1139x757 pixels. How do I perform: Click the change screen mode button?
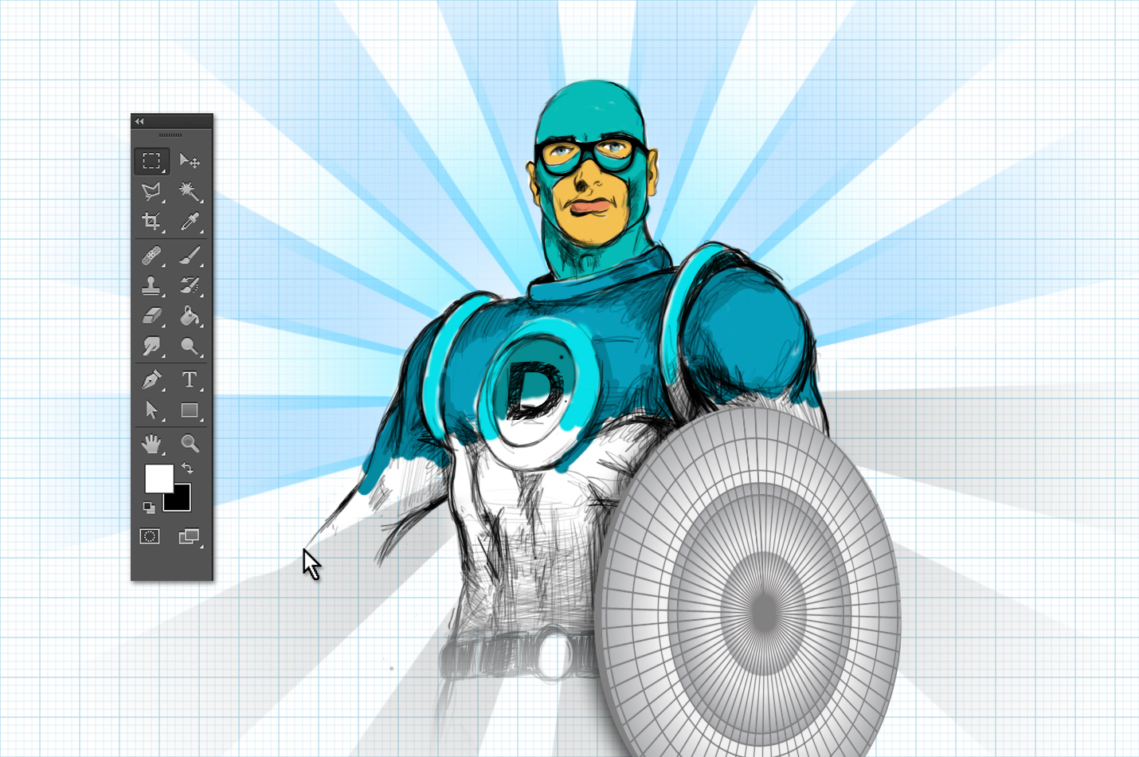click(x=189, y=536)
